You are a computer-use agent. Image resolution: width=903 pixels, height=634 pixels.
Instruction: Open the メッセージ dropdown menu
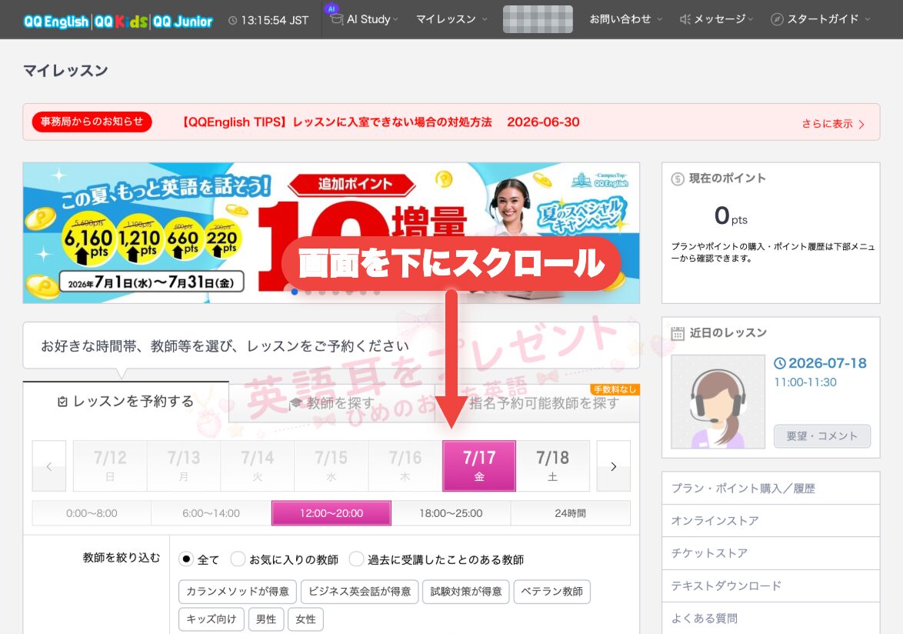pyautogui.click(x=717, y=19)
